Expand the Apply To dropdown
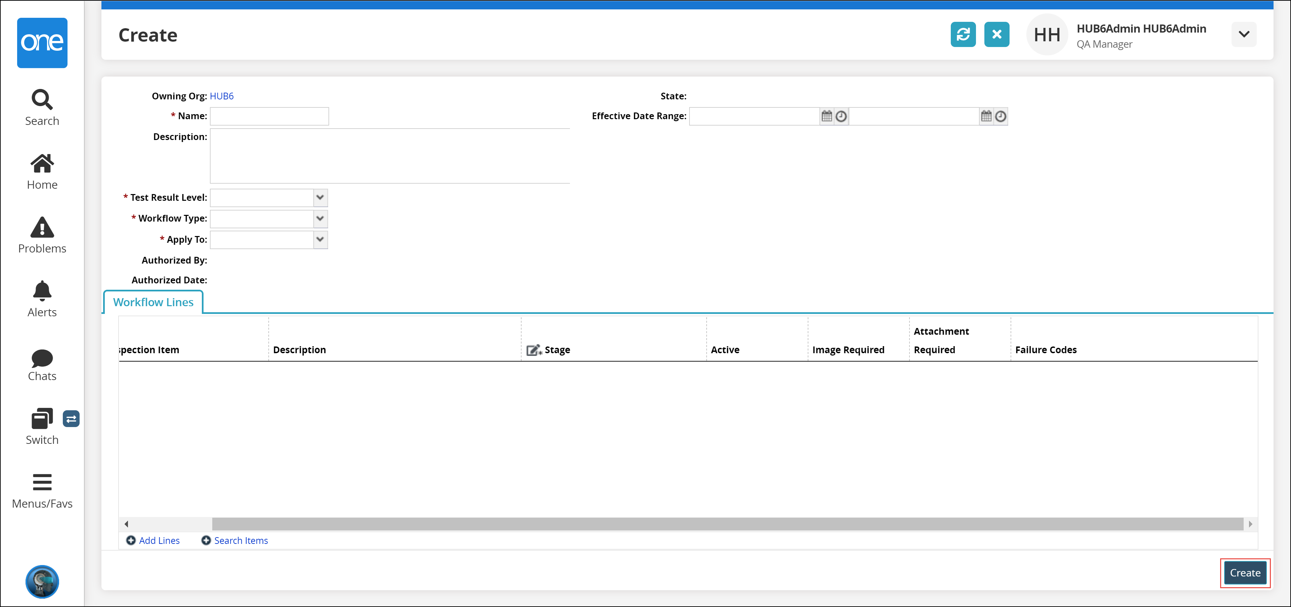This screenshot has height=607, width=1291. 320,239
